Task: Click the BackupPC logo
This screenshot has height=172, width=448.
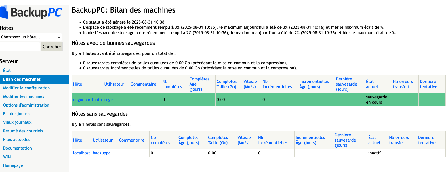Action: [31, 12]
